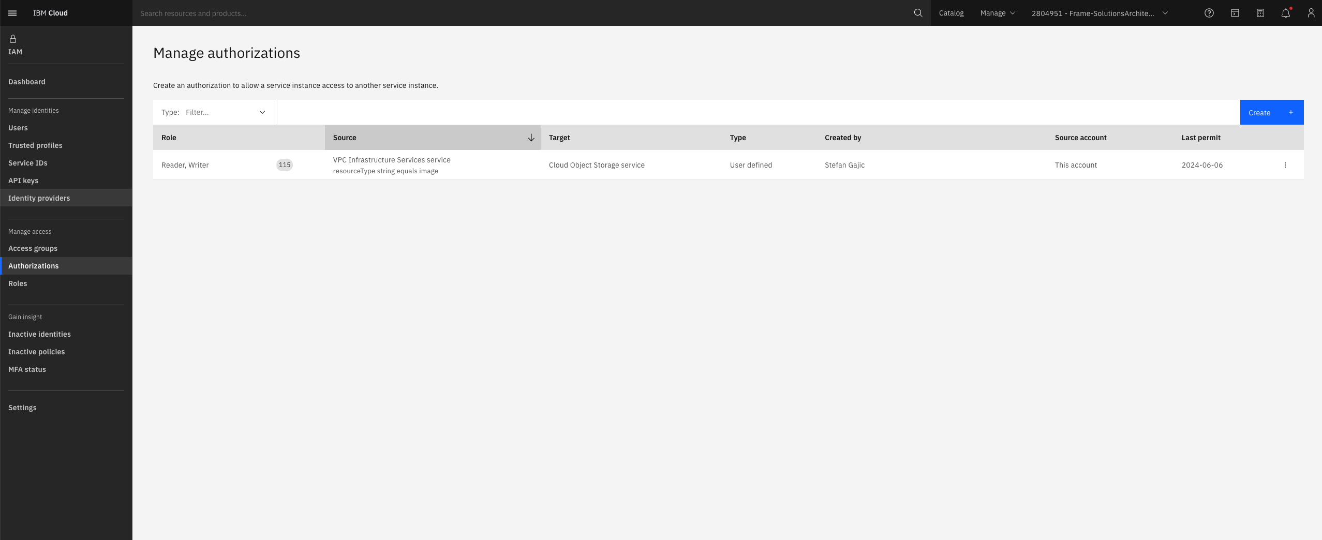Open the help question mark icon
1322x540 pixels.
(x=1209, y=12)
